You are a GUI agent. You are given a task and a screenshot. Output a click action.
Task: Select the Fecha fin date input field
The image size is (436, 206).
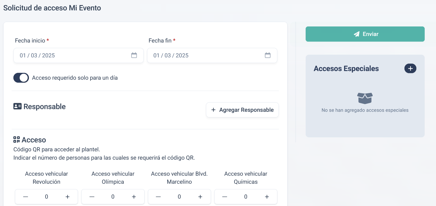pyautogui.click(x=205, y=55)
